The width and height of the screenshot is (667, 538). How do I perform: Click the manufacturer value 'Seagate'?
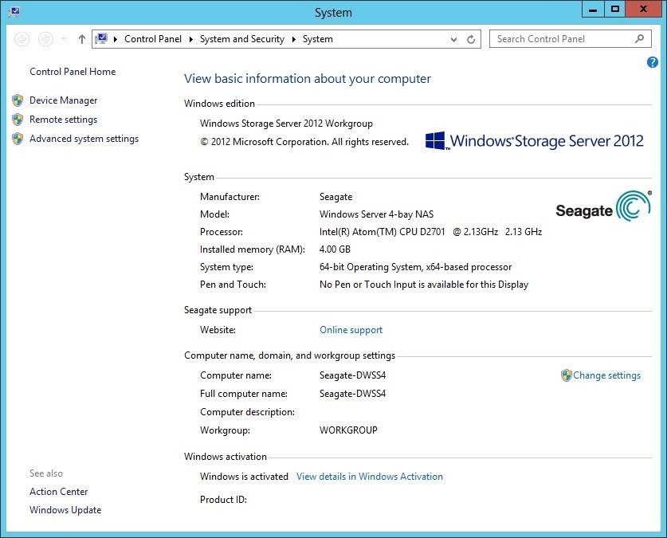(335, 197)
